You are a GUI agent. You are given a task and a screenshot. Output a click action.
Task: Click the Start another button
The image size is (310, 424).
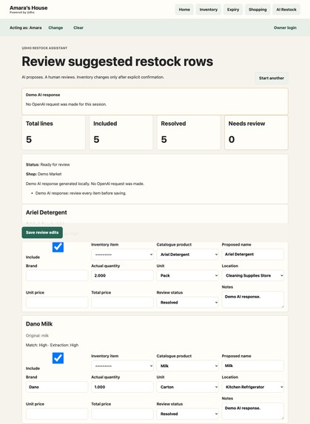pos(272,78)
